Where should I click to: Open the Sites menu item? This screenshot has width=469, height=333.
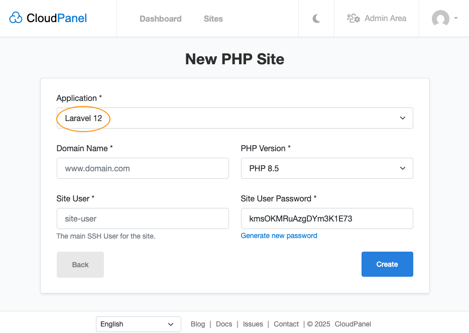[x=213, y=18]
